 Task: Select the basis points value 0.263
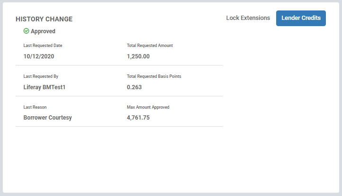pyautogui.click(x=135, y=87)
